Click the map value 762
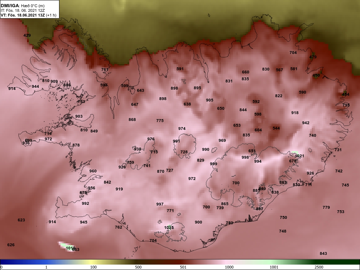Image resolution: width=360 pixels, height=270 pixels. click(x=118, y=227)
